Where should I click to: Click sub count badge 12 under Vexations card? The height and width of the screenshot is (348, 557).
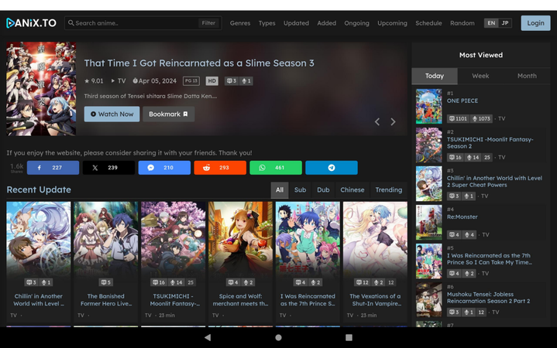click(x=363, y=282)
